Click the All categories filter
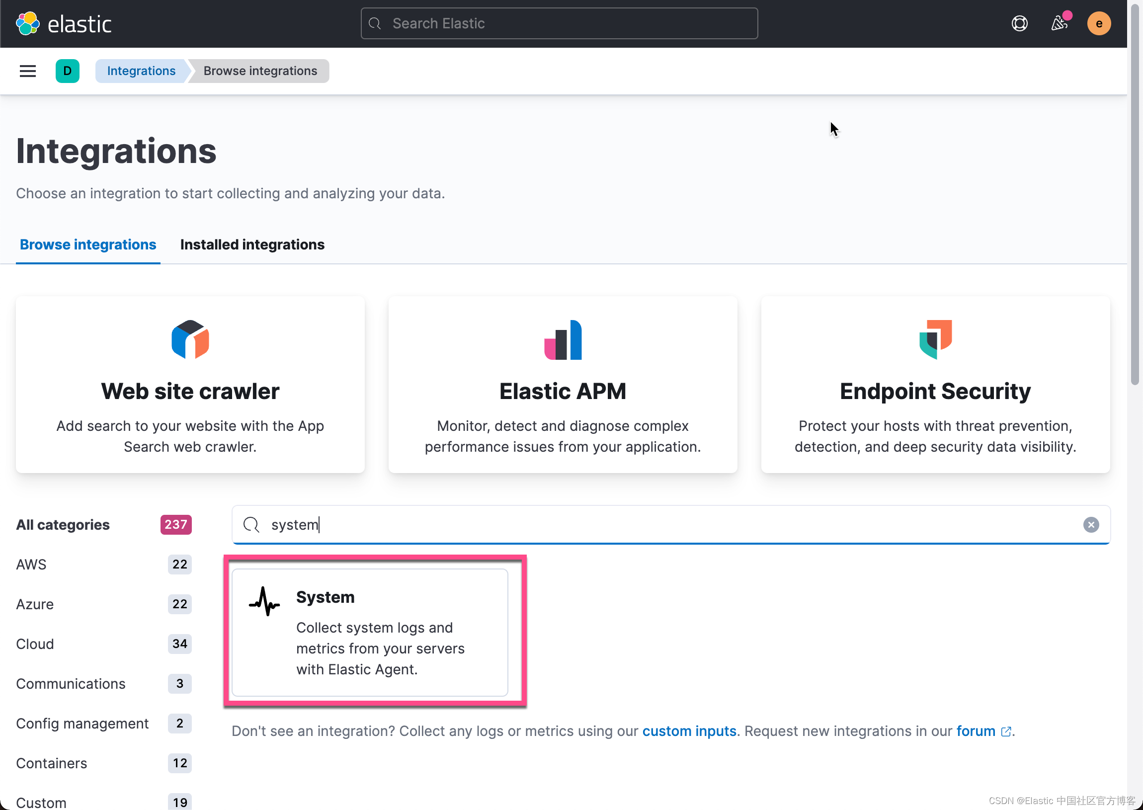This screenshot has width=1143, height=810. pos(63,524)
